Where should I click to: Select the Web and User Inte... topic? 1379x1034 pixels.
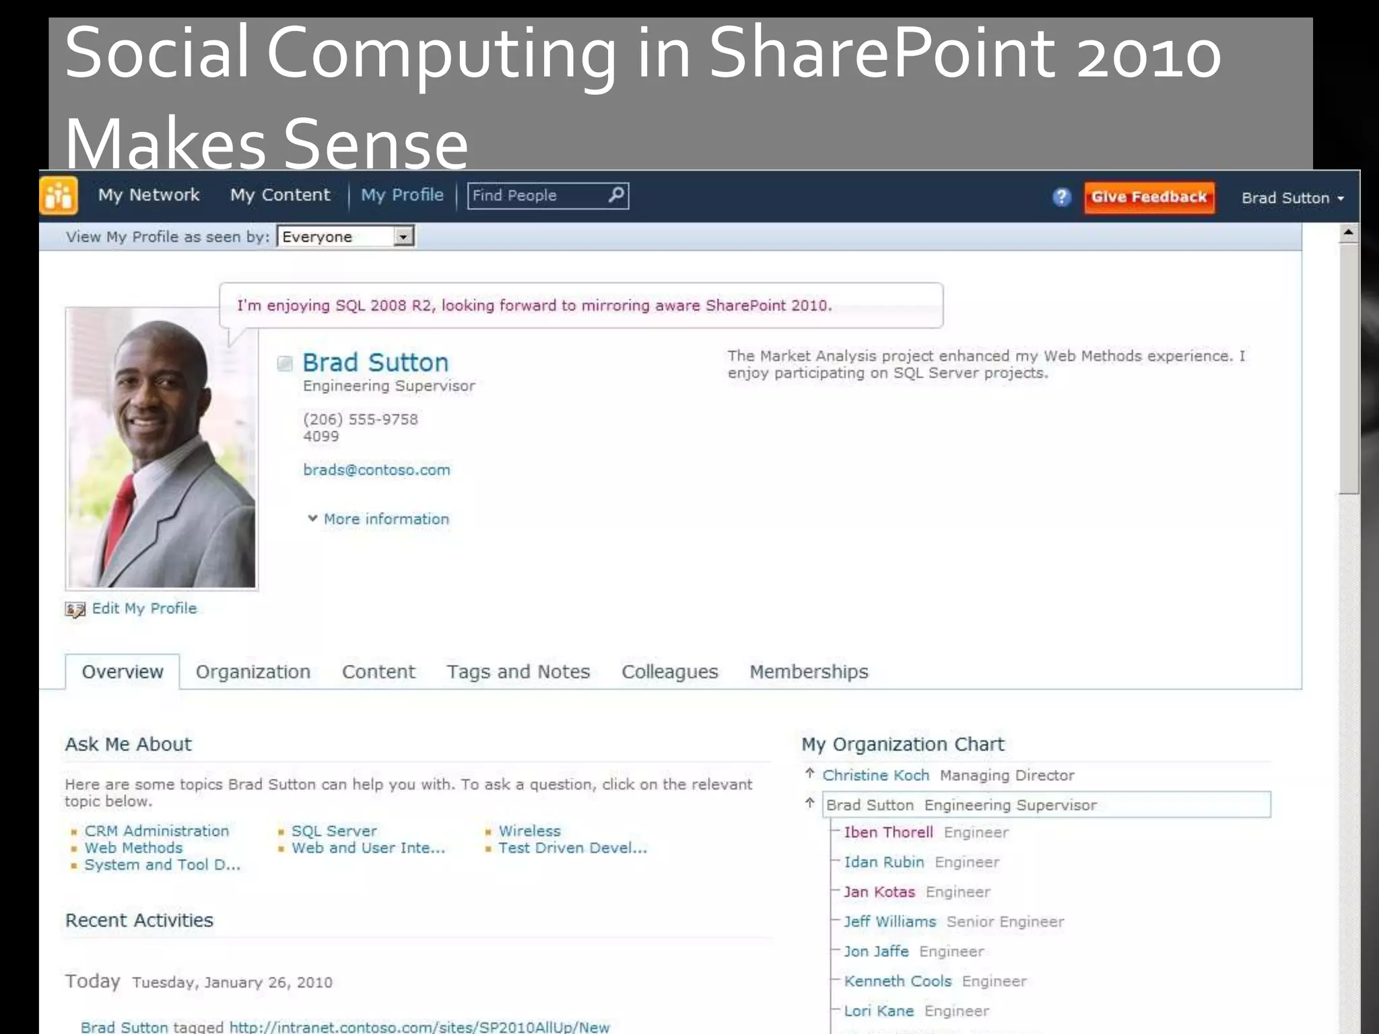368,848
